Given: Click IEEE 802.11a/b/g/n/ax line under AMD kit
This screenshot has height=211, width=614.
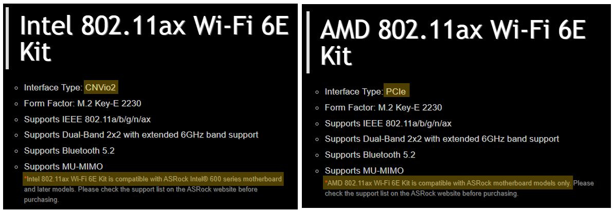Looking at the screenshot, I should pyautogui.click(x=388, y=123).
